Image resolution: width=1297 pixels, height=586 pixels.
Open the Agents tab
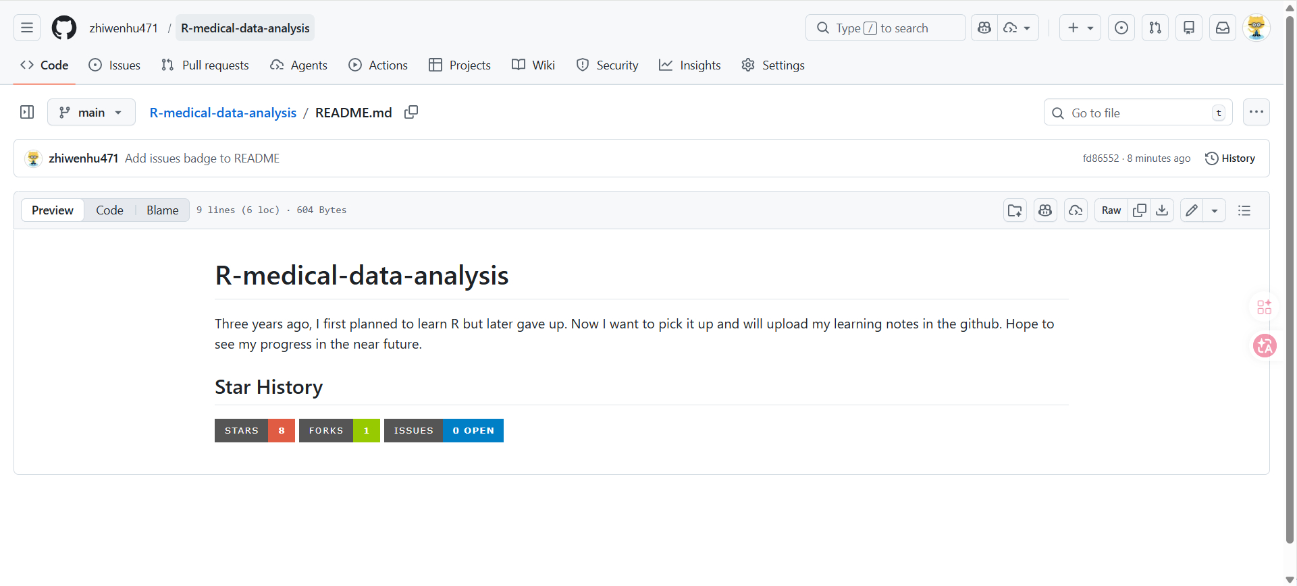click(x=298, y=65)
